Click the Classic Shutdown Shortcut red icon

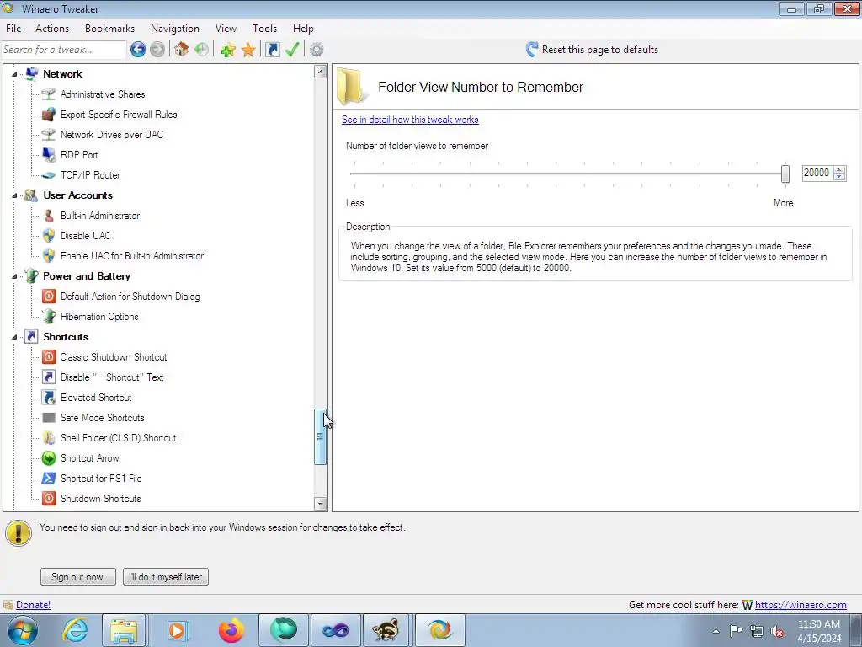(49, 357)
